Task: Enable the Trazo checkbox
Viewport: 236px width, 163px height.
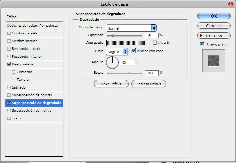Action: click(9, 118)
